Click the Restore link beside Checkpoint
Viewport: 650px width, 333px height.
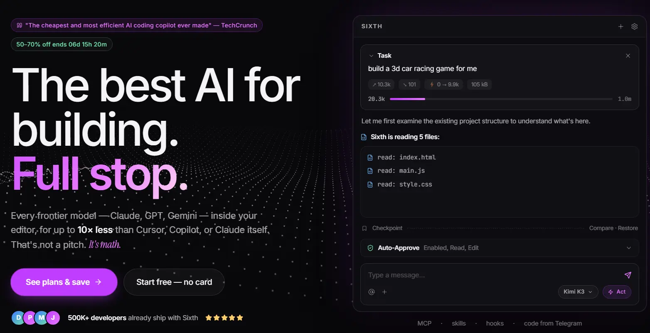pyautogui.click(x=628, y=228)
